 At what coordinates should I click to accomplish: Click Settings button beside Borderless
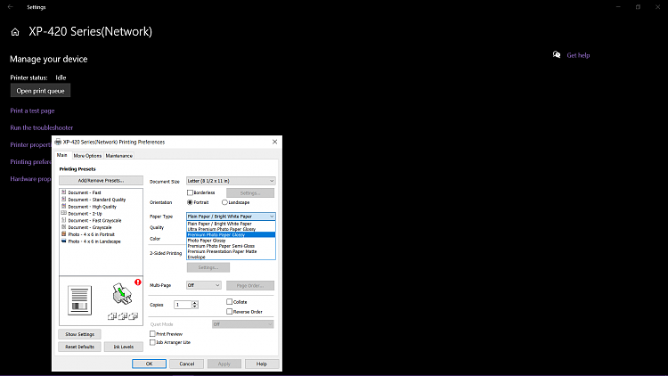tap(250, 193)
